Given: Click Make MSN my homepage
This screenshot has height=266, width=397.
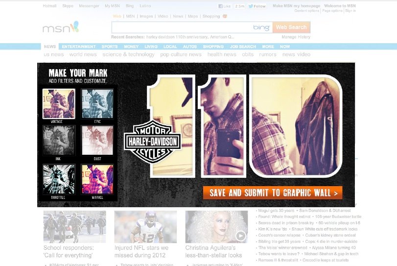Looking at the screenshot, I should pyautogui.click(x=296, y=6).
